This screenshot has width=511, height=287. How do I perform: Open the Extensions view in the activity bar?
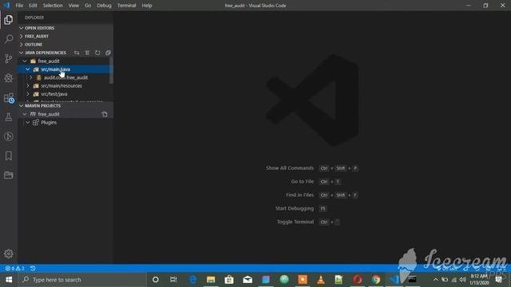coord(9,97)
